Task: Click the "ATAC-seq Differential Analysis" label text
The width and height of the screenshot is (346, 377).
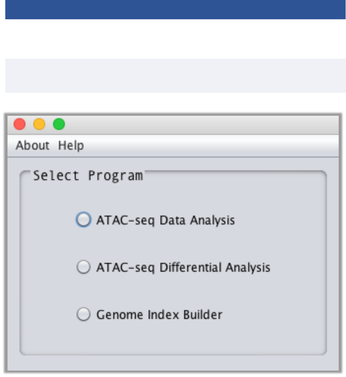Action: point(183,268)
